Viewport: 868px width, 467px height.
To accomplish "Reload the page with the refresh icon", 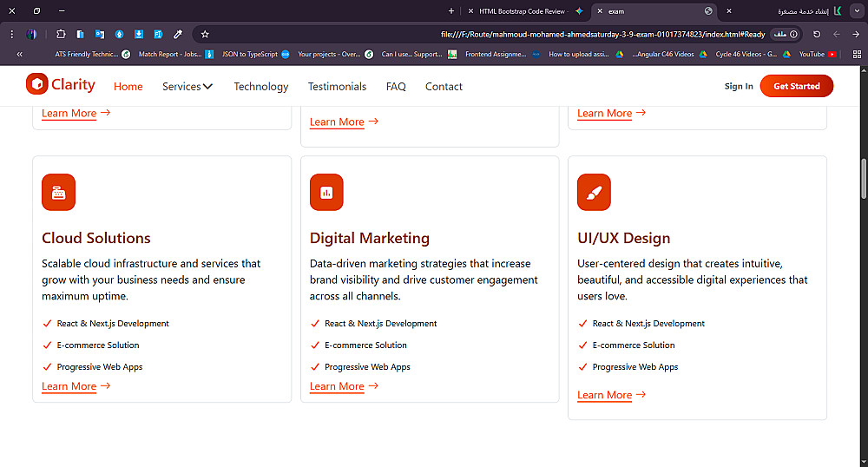I will [817, 35].
